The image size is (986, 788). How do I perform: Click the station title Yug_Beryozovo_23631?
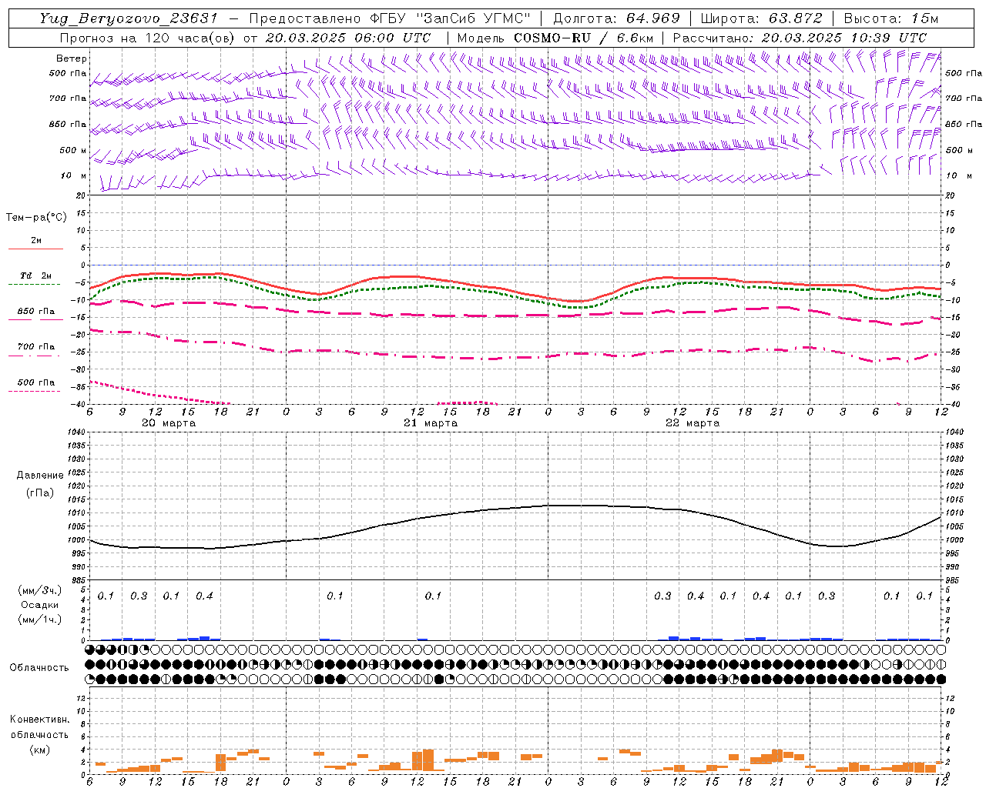tap(129, 18)
